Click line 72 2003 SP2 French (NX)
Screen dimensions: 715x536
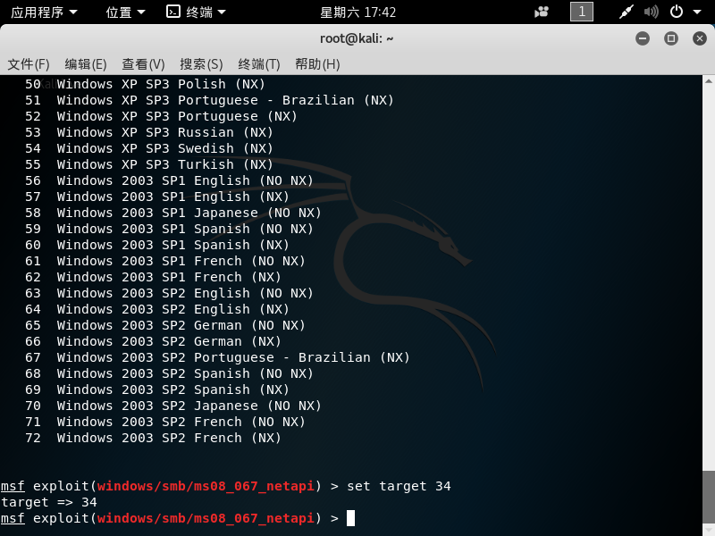pos(153,438)
